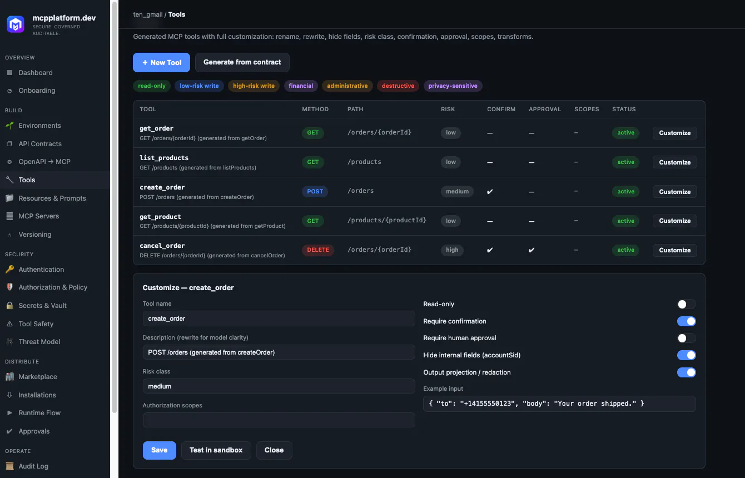
Task: Go to API Contracts section
Action: point(55,144)
